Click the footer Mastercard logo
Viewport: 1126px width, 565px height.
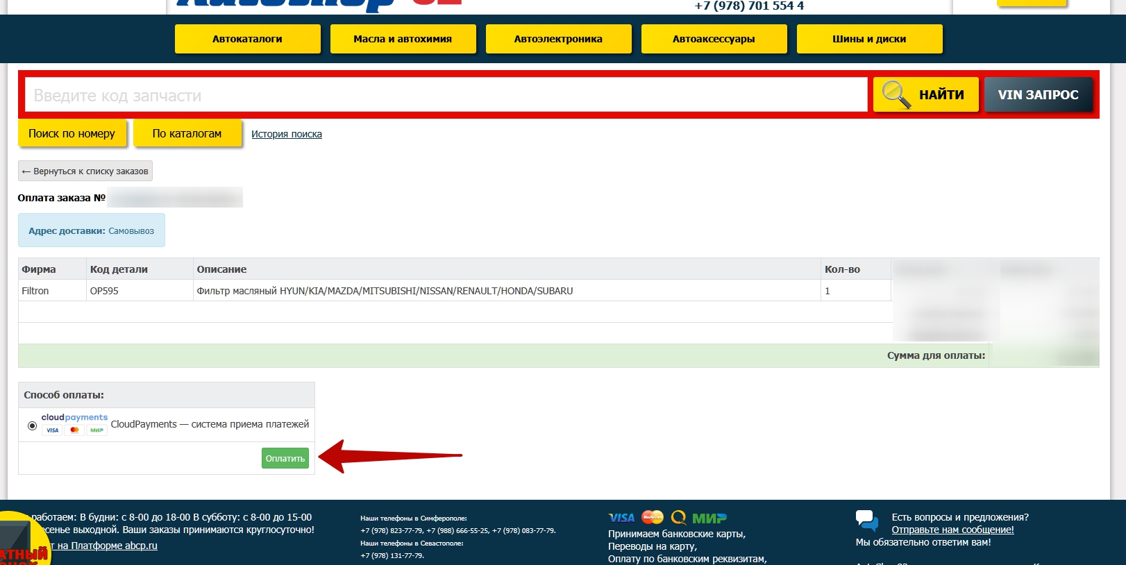coord(653,517)
